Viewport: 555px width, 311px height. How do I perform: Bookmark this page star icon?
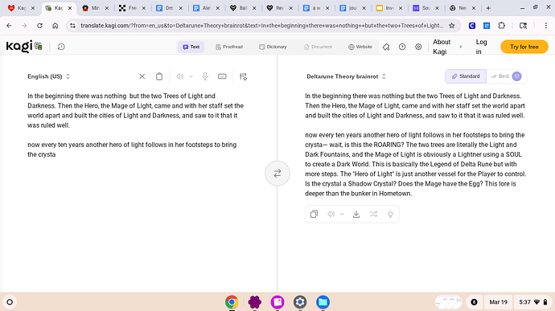452,26
